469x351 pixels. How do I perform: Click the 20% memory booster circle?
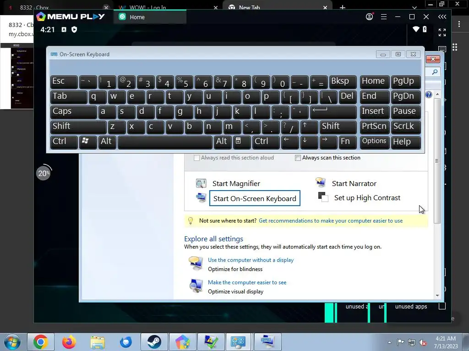(44, 173)
